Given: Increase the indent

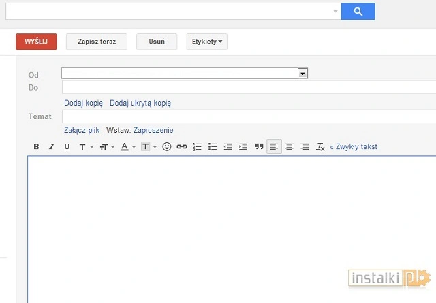Looking at the screenshot, I should (243, 147).
